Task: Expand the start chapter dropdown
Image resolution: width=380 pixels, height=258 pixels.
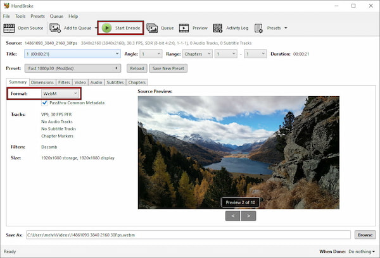Action: click(226, 54)
